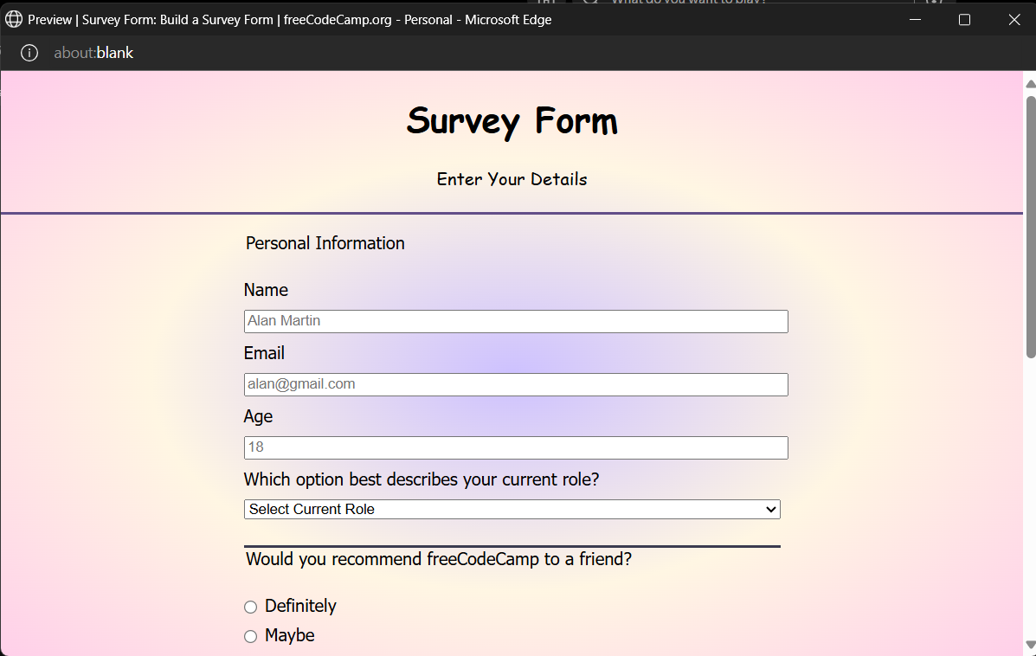
Task: Click the Age number field
Action: [516, 447]
